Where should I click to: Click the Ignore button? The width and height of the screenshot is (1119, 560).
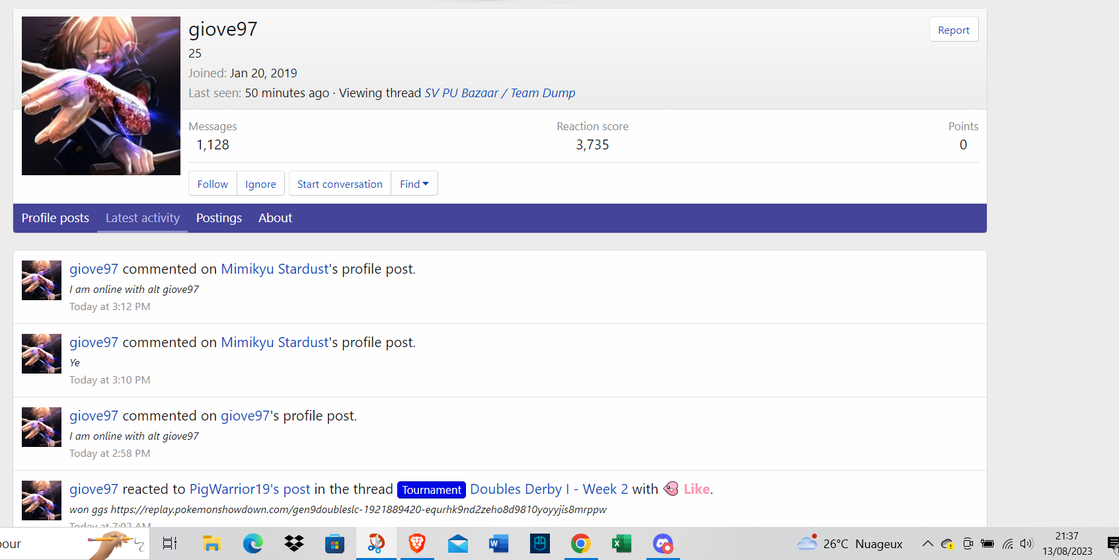(260, 184)
